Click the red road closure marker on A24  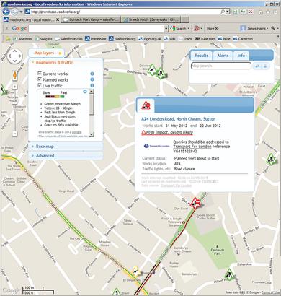[195, 203]
